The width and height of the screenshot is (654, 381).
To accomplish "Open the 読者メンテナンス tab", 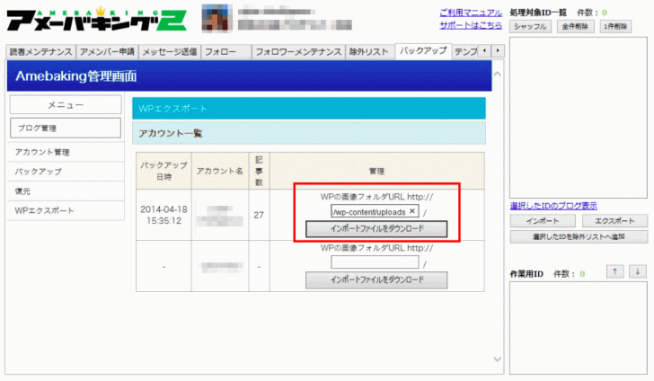I will pos(40,51).
